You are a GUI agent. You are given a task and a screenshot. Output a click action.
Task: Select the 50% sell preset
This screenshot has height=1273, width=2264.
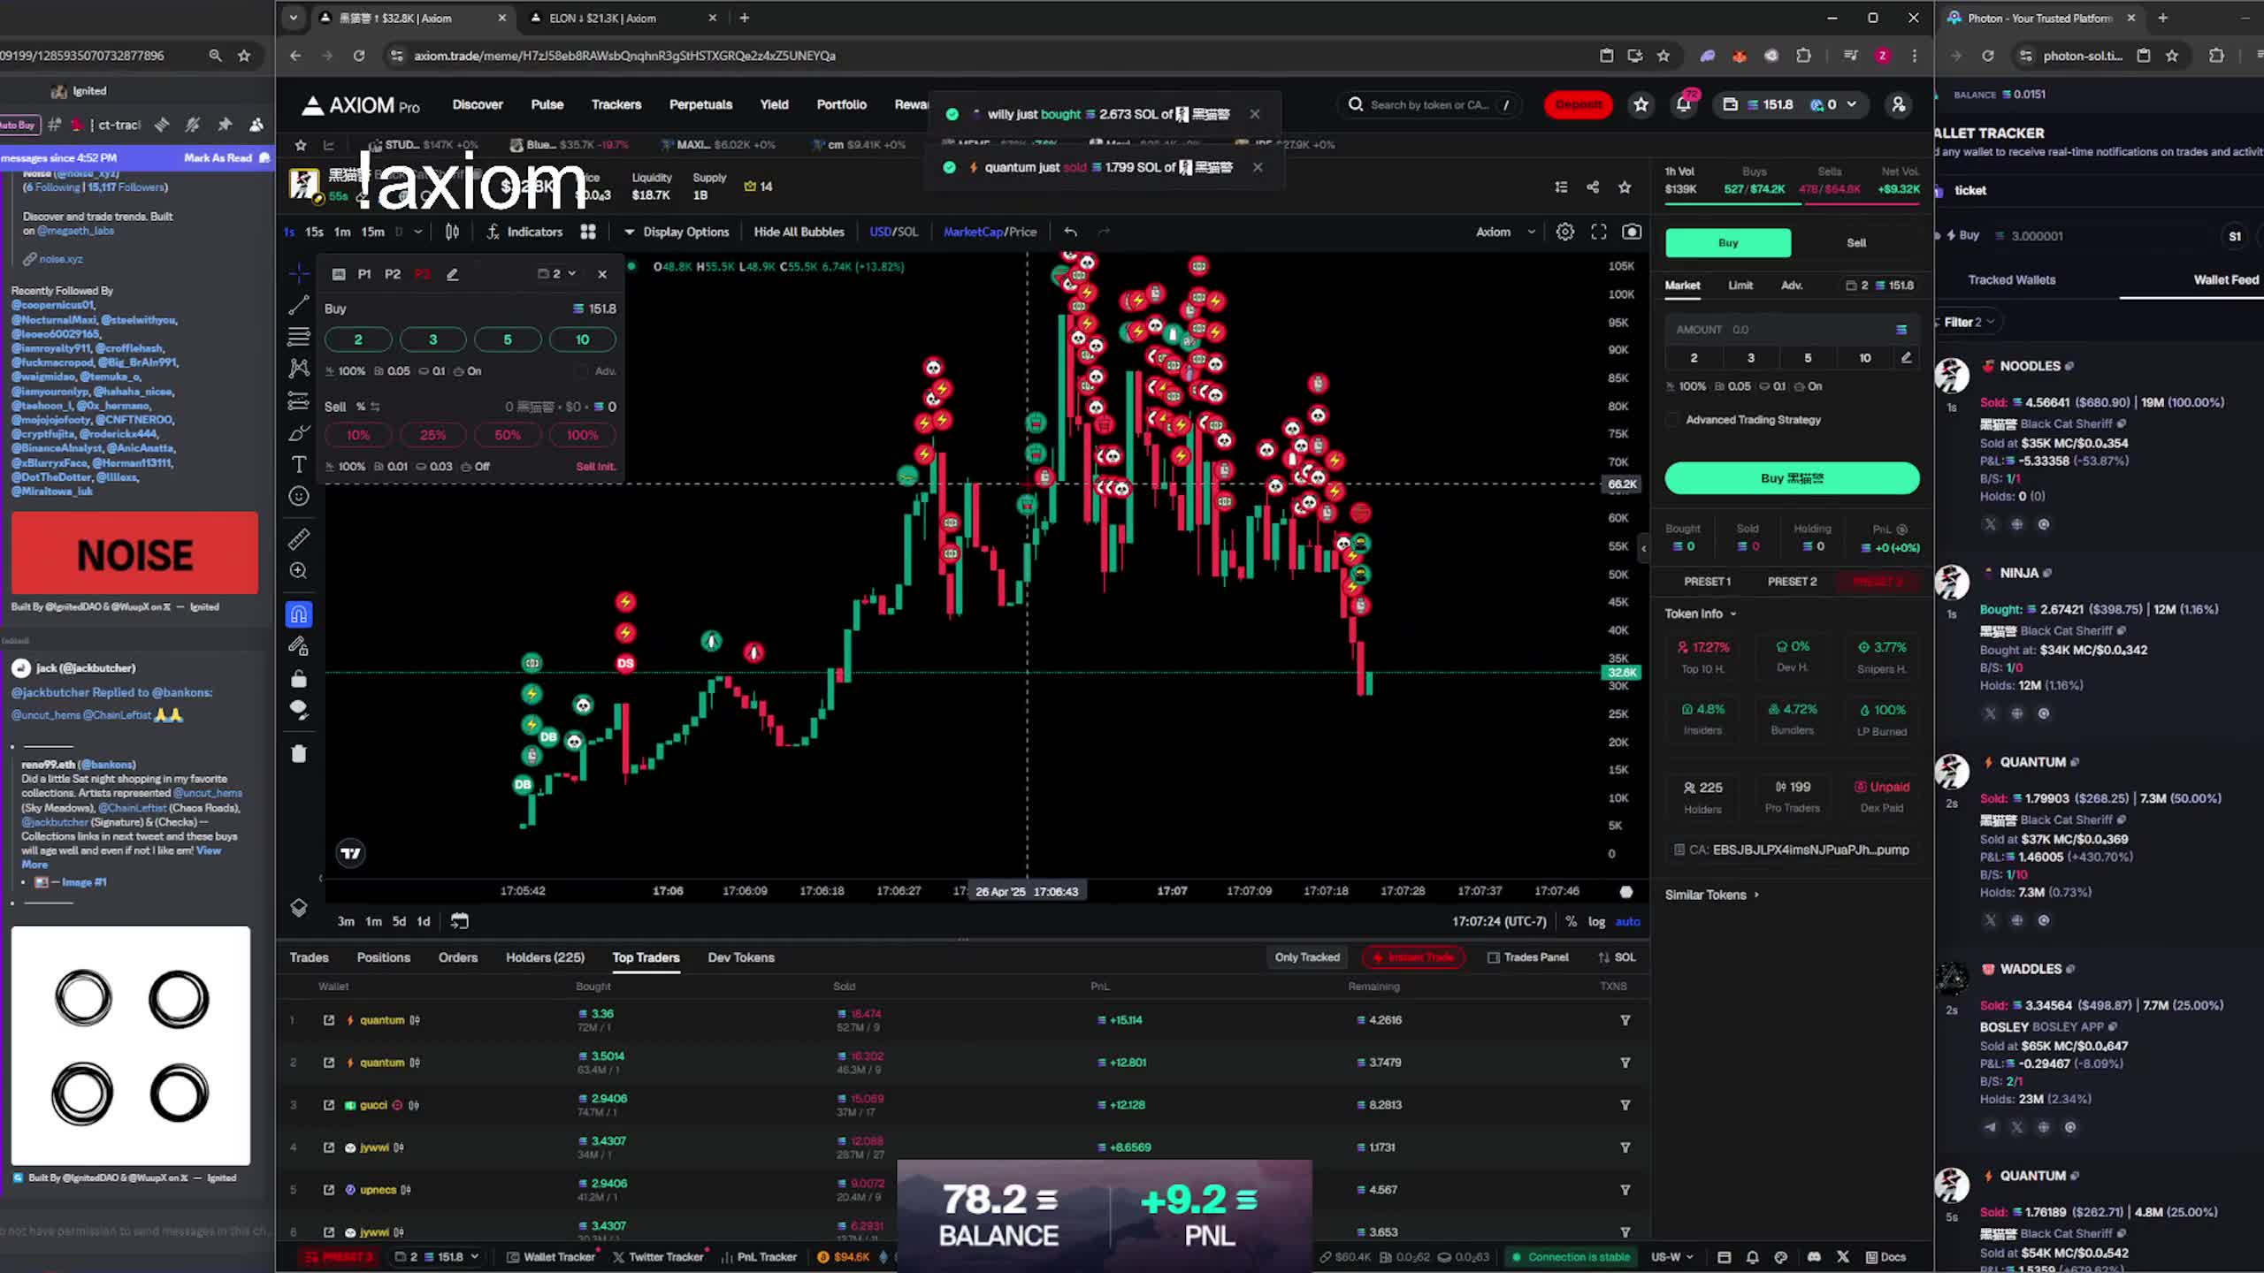(508, 435)
